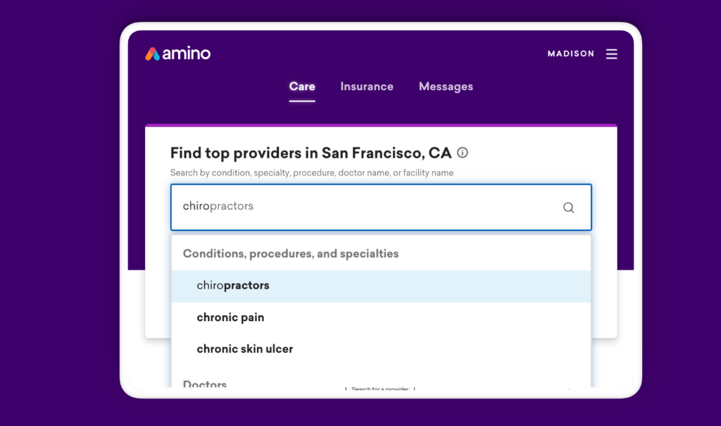Switch to the Care tab
721x426 pixels.
[x=302, y=87]
